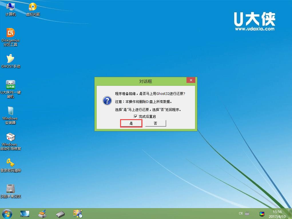Open the Start menu

[x=6, y=214]
